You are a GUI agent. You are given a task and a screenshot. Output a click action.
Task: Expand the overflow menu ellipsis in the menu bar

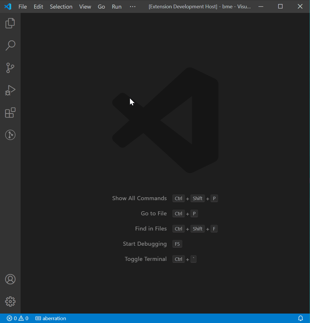pos(133,7)
